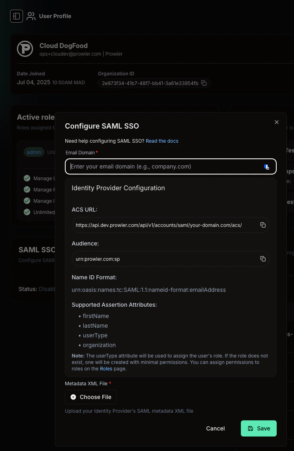Viewport: 294px width, 451px height.
Task: Select the User Profile people icon
Action: (31, 16)
